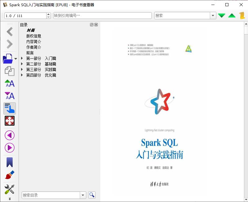The width and height of the screenshot is (248, 202).
Task: Click the Spark star logo on the cover
Action: pos(160,101)
